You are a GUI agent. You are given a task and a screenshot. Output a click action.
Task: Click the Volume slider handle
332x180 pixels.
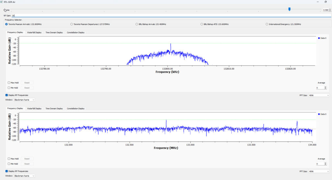pyautogui.click(x=289, y=9)
